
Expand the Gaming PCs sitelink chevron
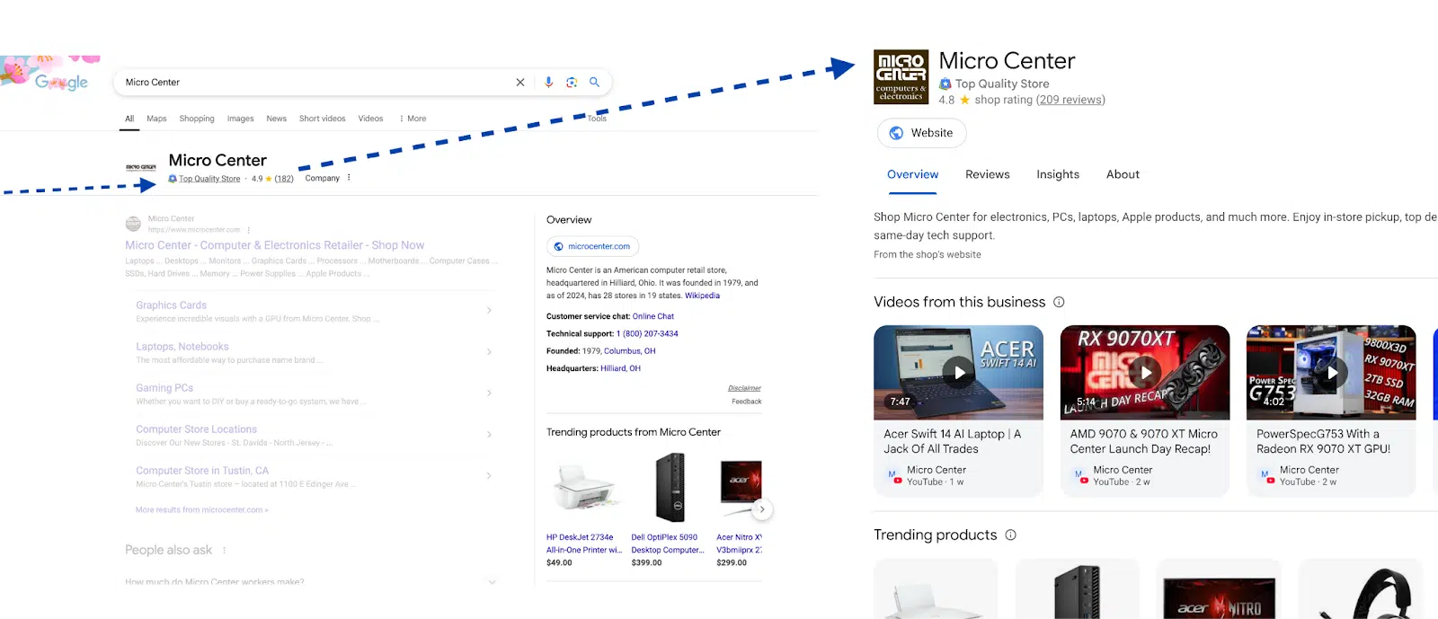pos(489,393)
